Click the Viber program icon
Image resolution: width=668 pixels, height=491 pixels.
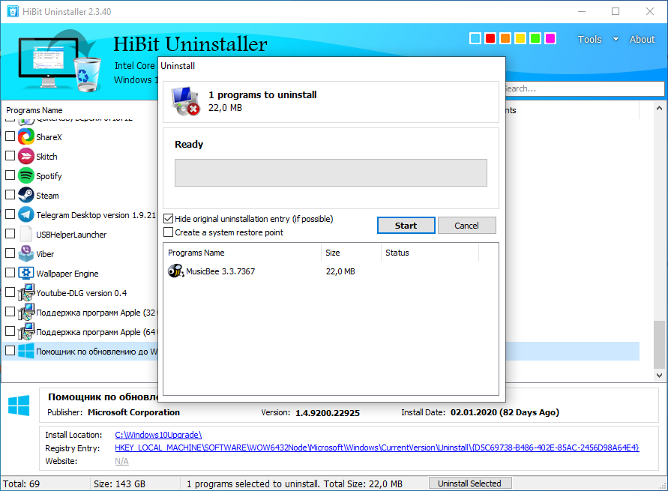[x=26, y=254]
